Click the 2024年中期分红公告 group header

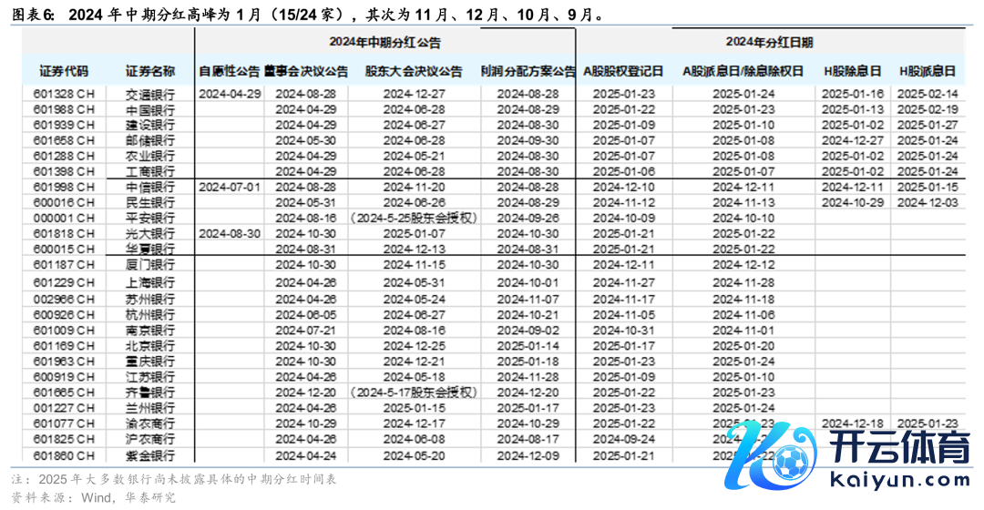[384, 43]
